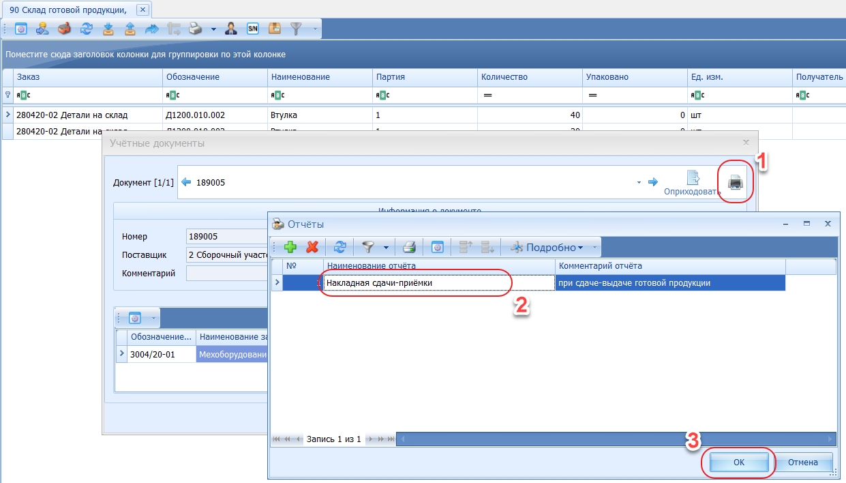This screenshot has width=846, height=483.
Task: Click the S/N serial number toolbar icon
Action: (253, 29)
